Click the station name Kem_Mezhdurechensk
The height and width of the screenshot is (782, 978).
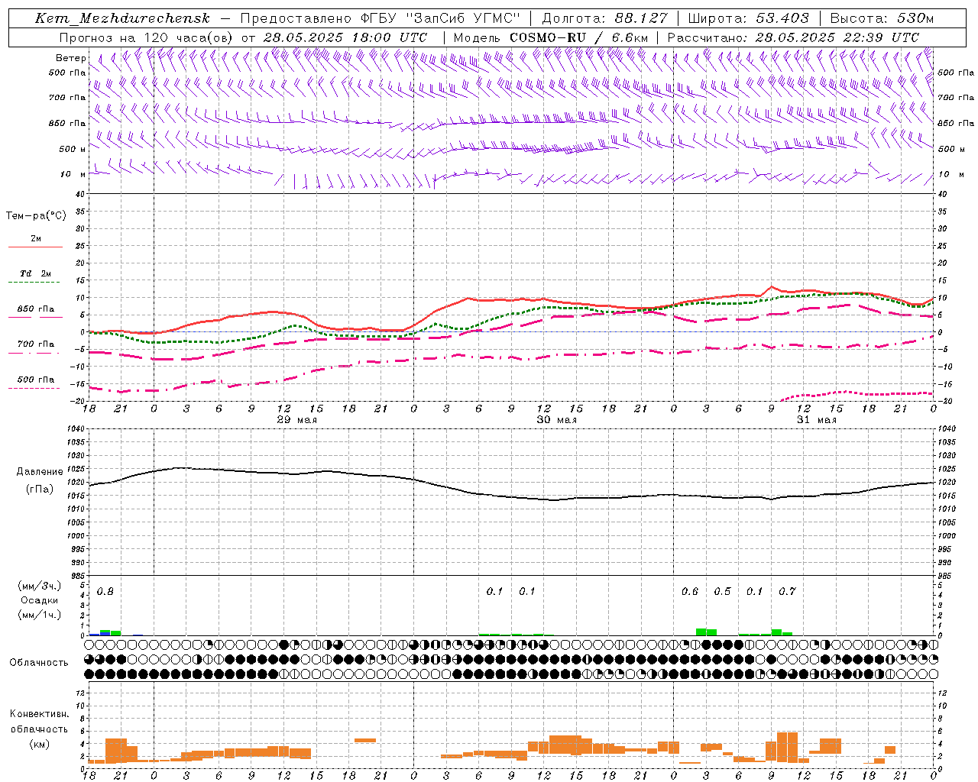[x=122, y=18]
